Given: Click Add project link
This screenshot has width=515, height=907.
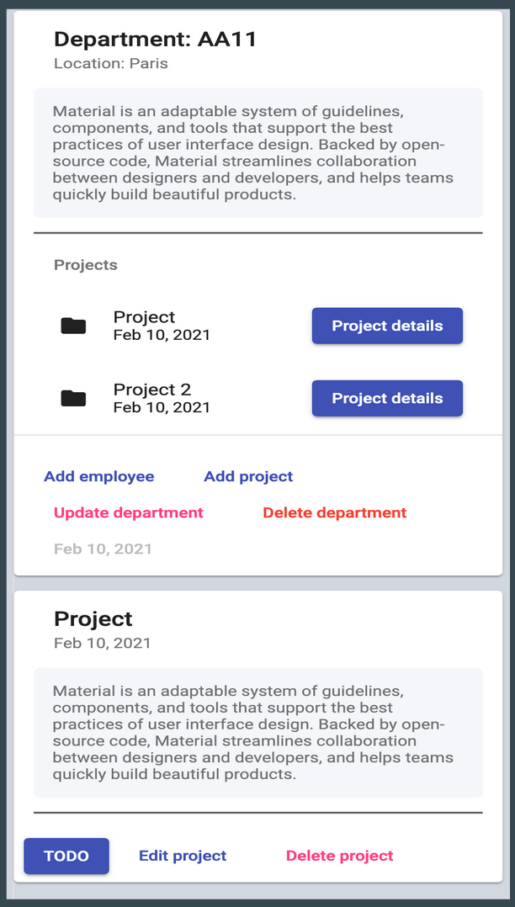Looking at the screenshot, I should coord(248,476).
